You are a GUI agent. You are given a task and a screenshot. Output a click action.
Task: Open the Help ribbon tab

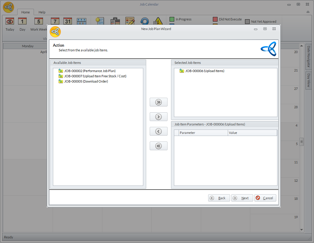pyautogui.click(x=42, y=12)
